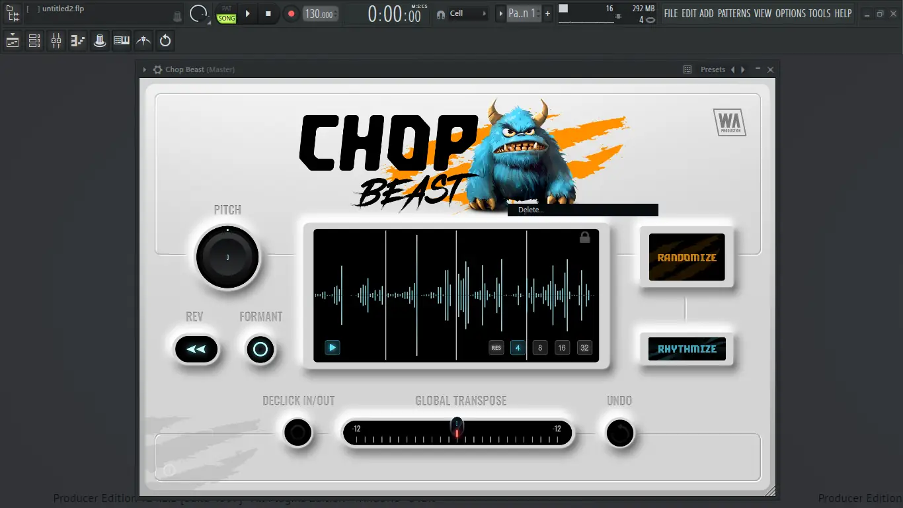Click the 130.000 tempo field
This screenshot has height=508, width=903.
[321, 14]
